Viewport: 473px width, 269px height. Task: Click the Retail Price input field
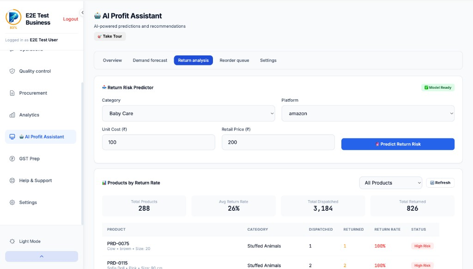[x=278, y=142]
